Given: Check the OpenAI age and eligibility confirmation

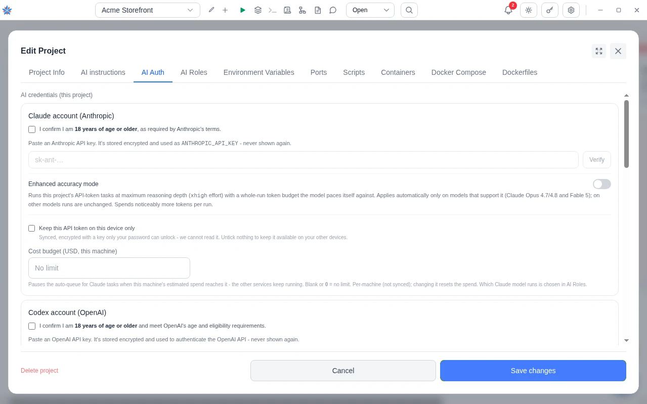Looking at the screenshot, I should point(32,326).
